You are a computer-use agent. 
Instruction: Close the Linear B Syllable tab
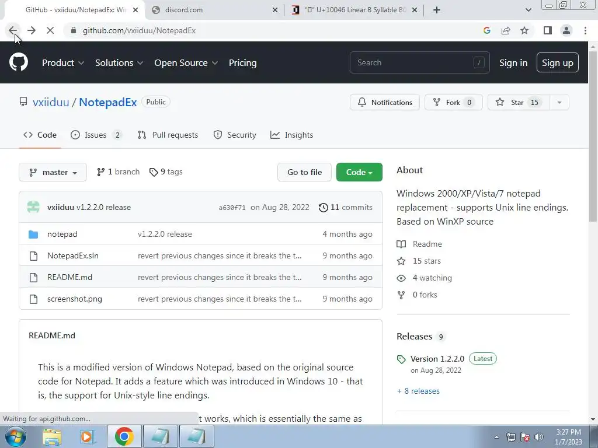tap(415, 10)
